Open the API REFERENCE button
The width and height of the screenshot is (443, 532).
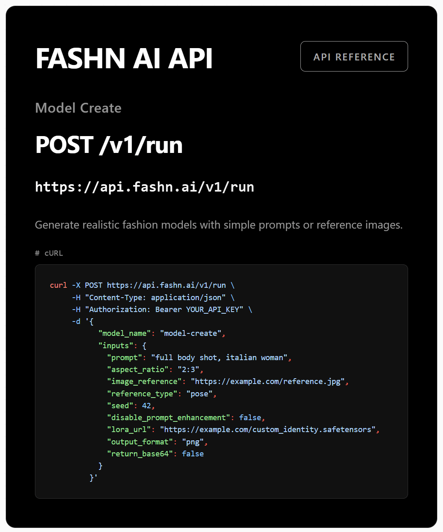pyautogui.click(x=354, y=57)
